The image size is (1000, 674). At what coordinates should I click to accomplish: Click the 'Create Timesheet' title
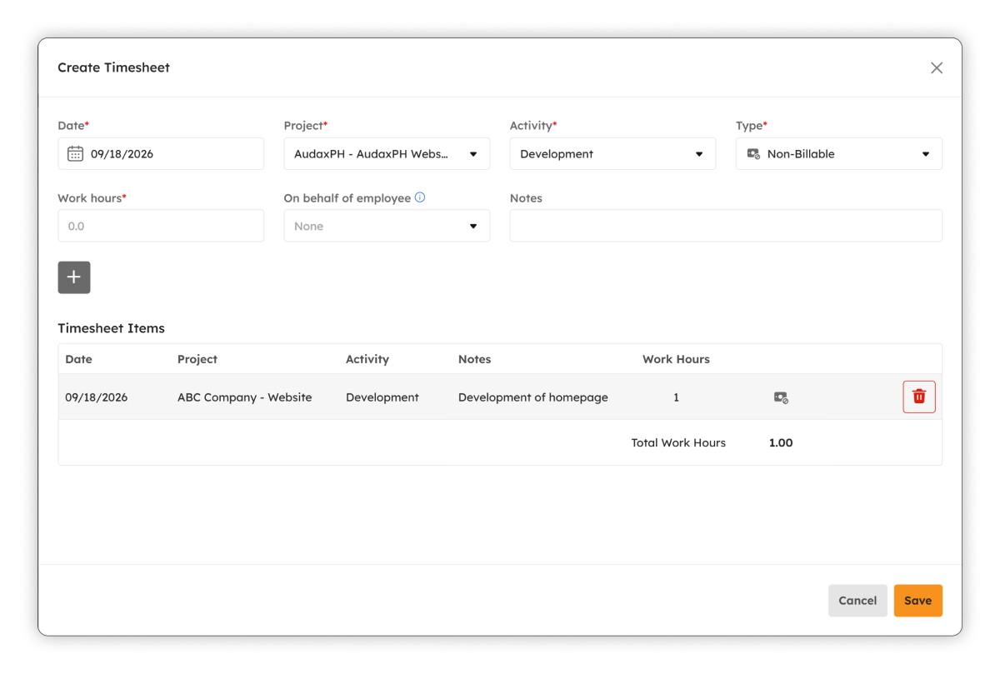[x=113, y=67]
